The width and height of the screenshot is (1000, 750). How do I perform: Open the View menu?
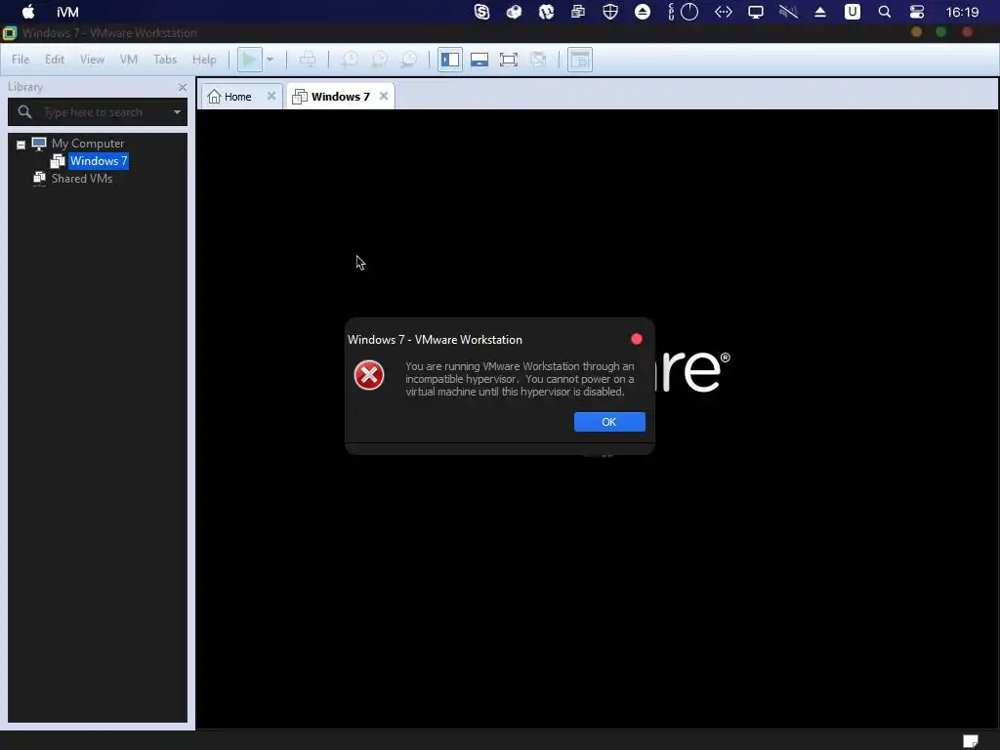pyautogui.click(x=92, y=60)
